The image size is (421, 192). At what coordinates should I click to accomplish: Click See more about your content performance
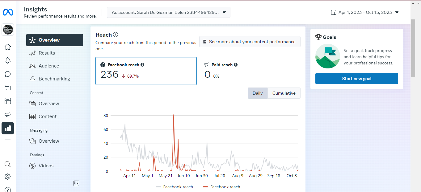click(250, 42)
